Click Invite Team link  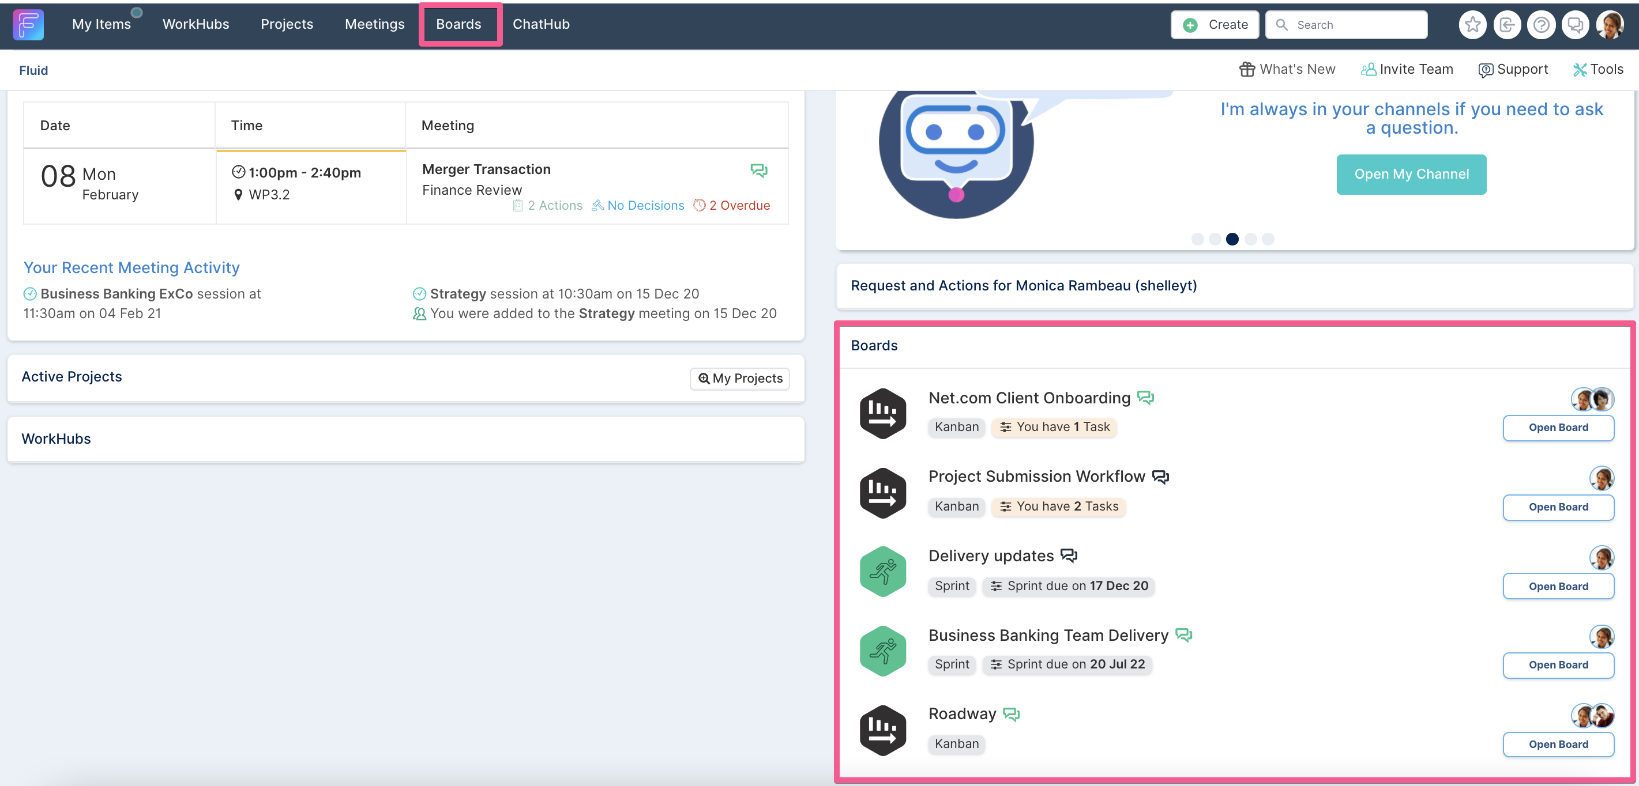1407,69
